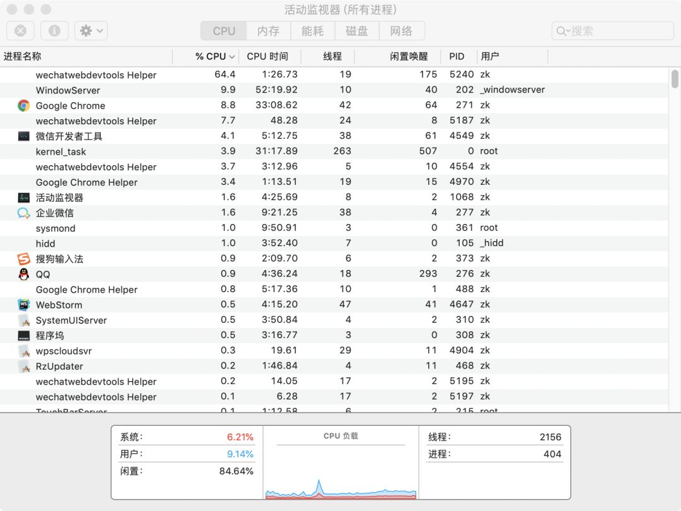681x511 pixels.
Task: Click the 搜索 search input field
Action: pos(612,31)
